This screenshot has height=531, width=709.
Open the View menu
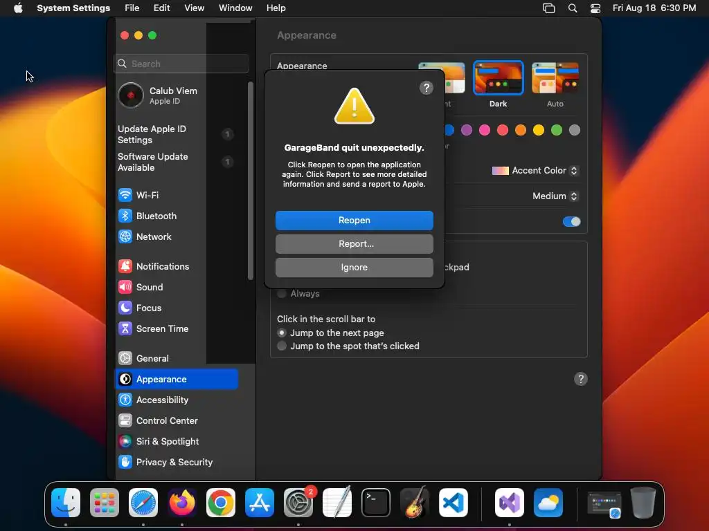tap(194, 8)
